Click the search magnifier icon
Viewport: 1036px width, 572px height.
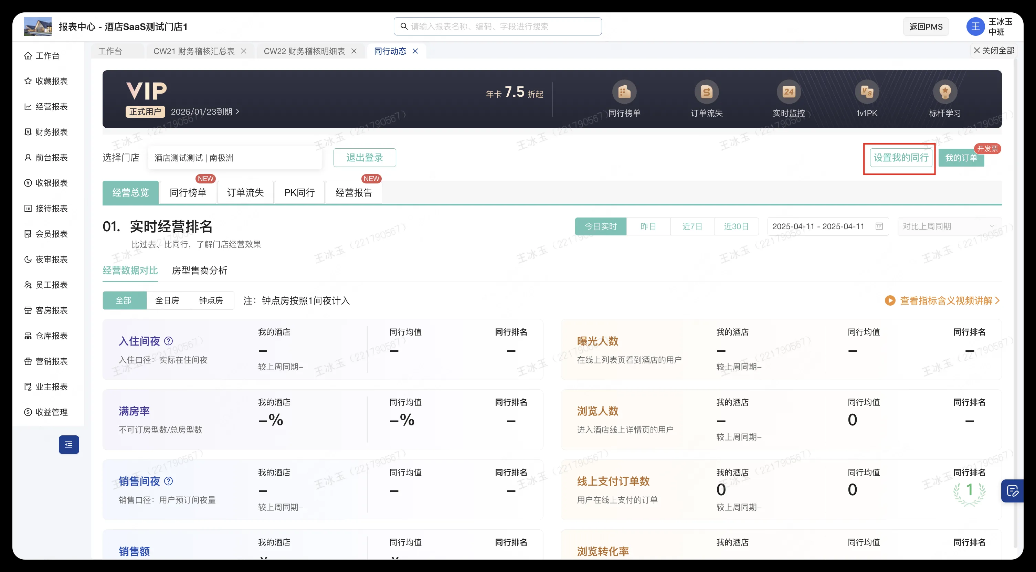point(404,26)
